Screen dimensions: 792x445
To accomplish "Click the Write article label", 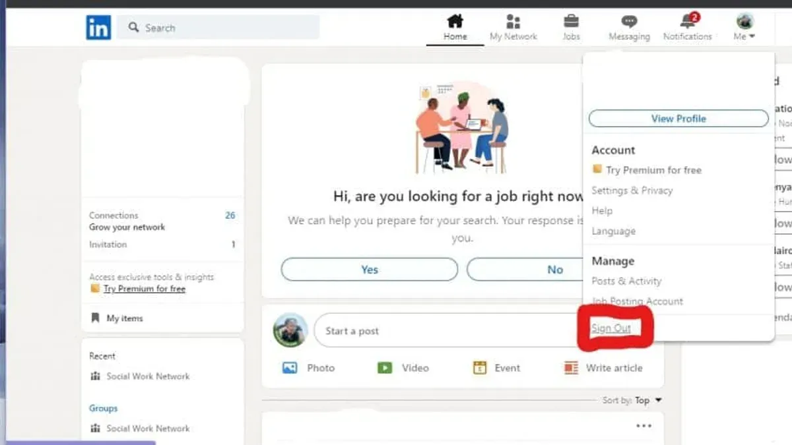I will (x=614, y=368).
